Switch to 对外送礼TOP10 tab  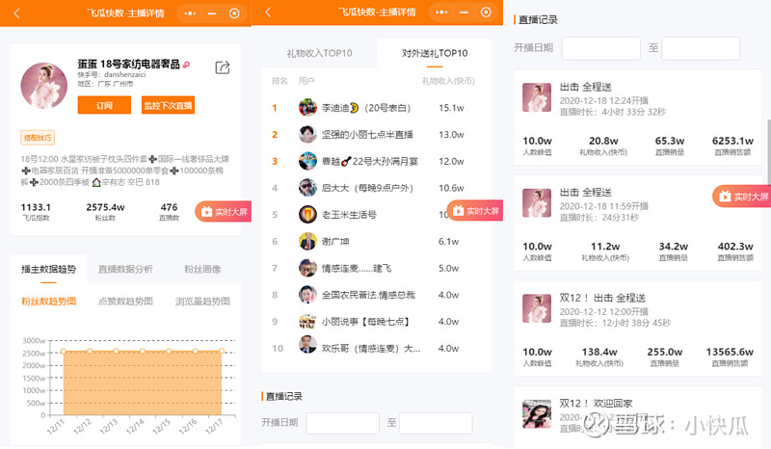[435, 53]
